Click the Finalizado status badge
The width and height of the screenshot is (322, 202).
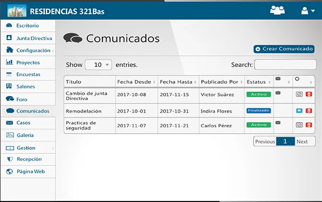(259, 111)
